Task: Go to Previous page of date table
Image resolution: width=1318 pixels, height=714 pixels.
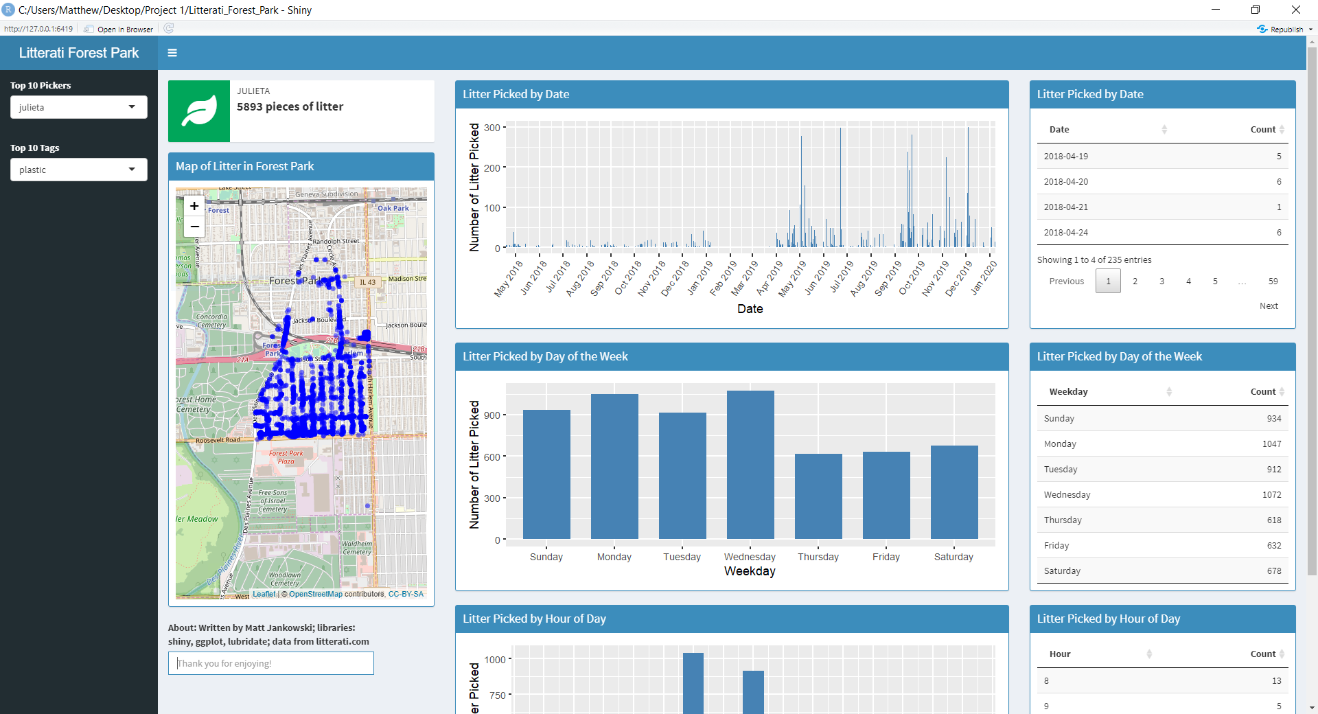Action: (x=1066, y=281)
